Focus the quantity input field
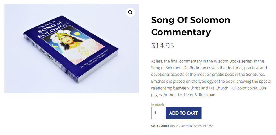 click(157, 113)
